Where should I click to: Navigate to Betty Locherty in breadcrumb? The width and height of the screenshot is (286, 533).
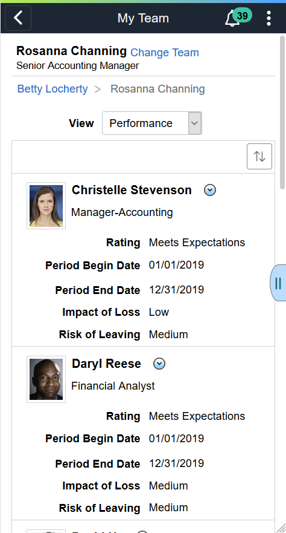pos(52,89)
